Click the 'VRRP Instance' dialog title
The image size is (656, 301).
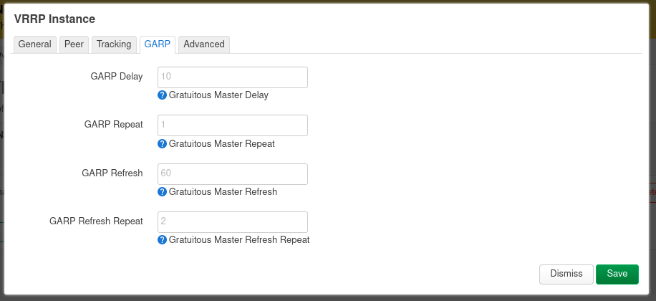pyautogui.click(x=55, y=19)
